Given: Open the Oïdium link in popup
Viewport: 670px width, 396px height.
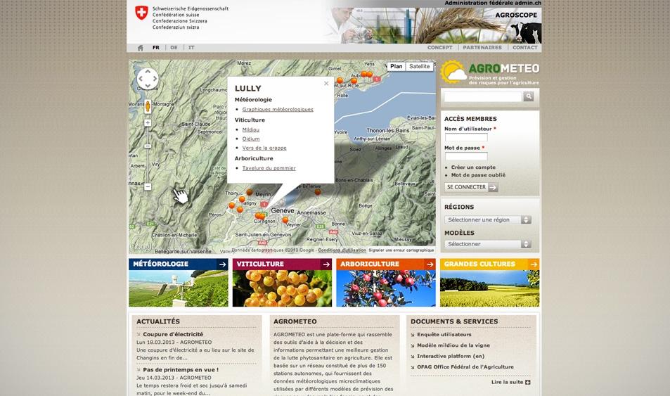Looking at the screenshot, I should tap(251, 139).
